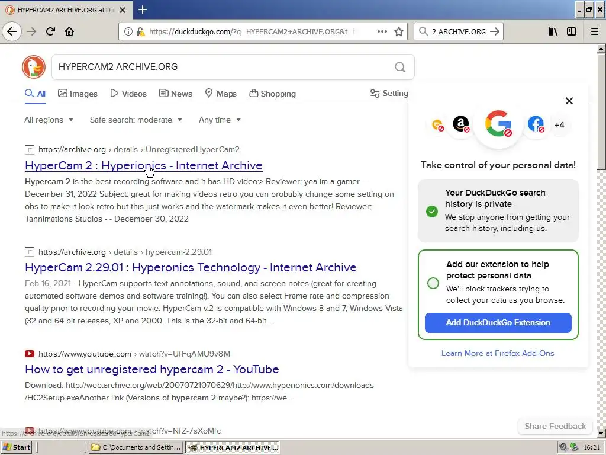Click the Share Feedback button
The width and height of the screenshot is (606, 455).
[555, 426]
